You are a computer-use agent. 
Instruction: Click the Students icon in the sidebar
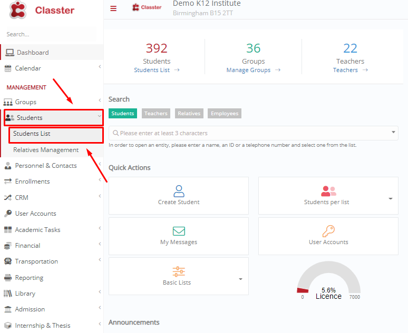point(10,118)
